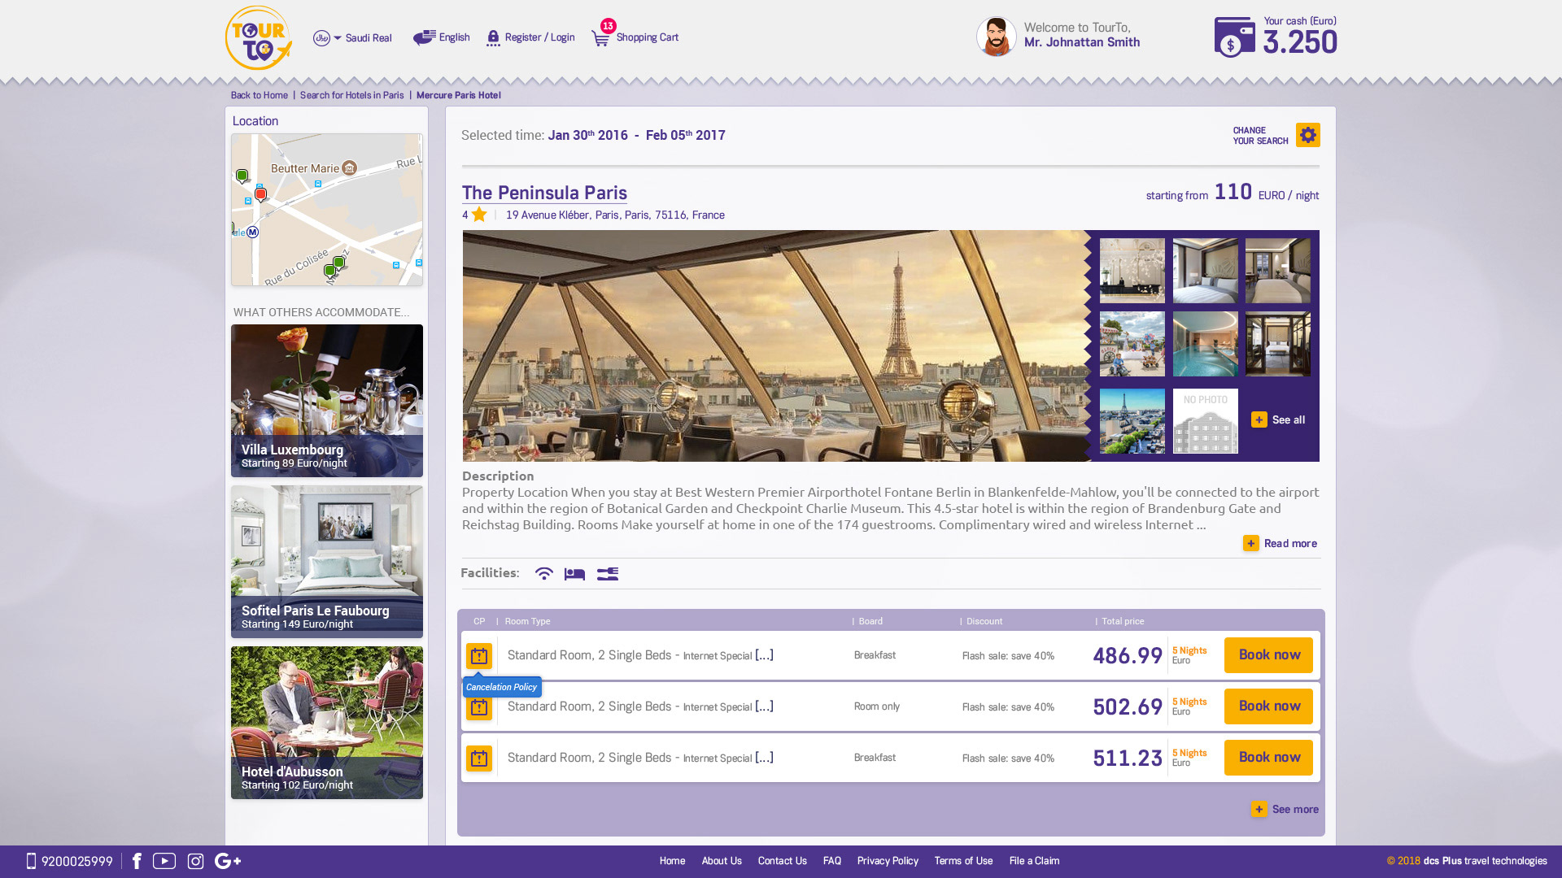Viewport: 1562px width, 878px height.
Task: Go Back to Home breadcrumb
Action: [260, 95]
